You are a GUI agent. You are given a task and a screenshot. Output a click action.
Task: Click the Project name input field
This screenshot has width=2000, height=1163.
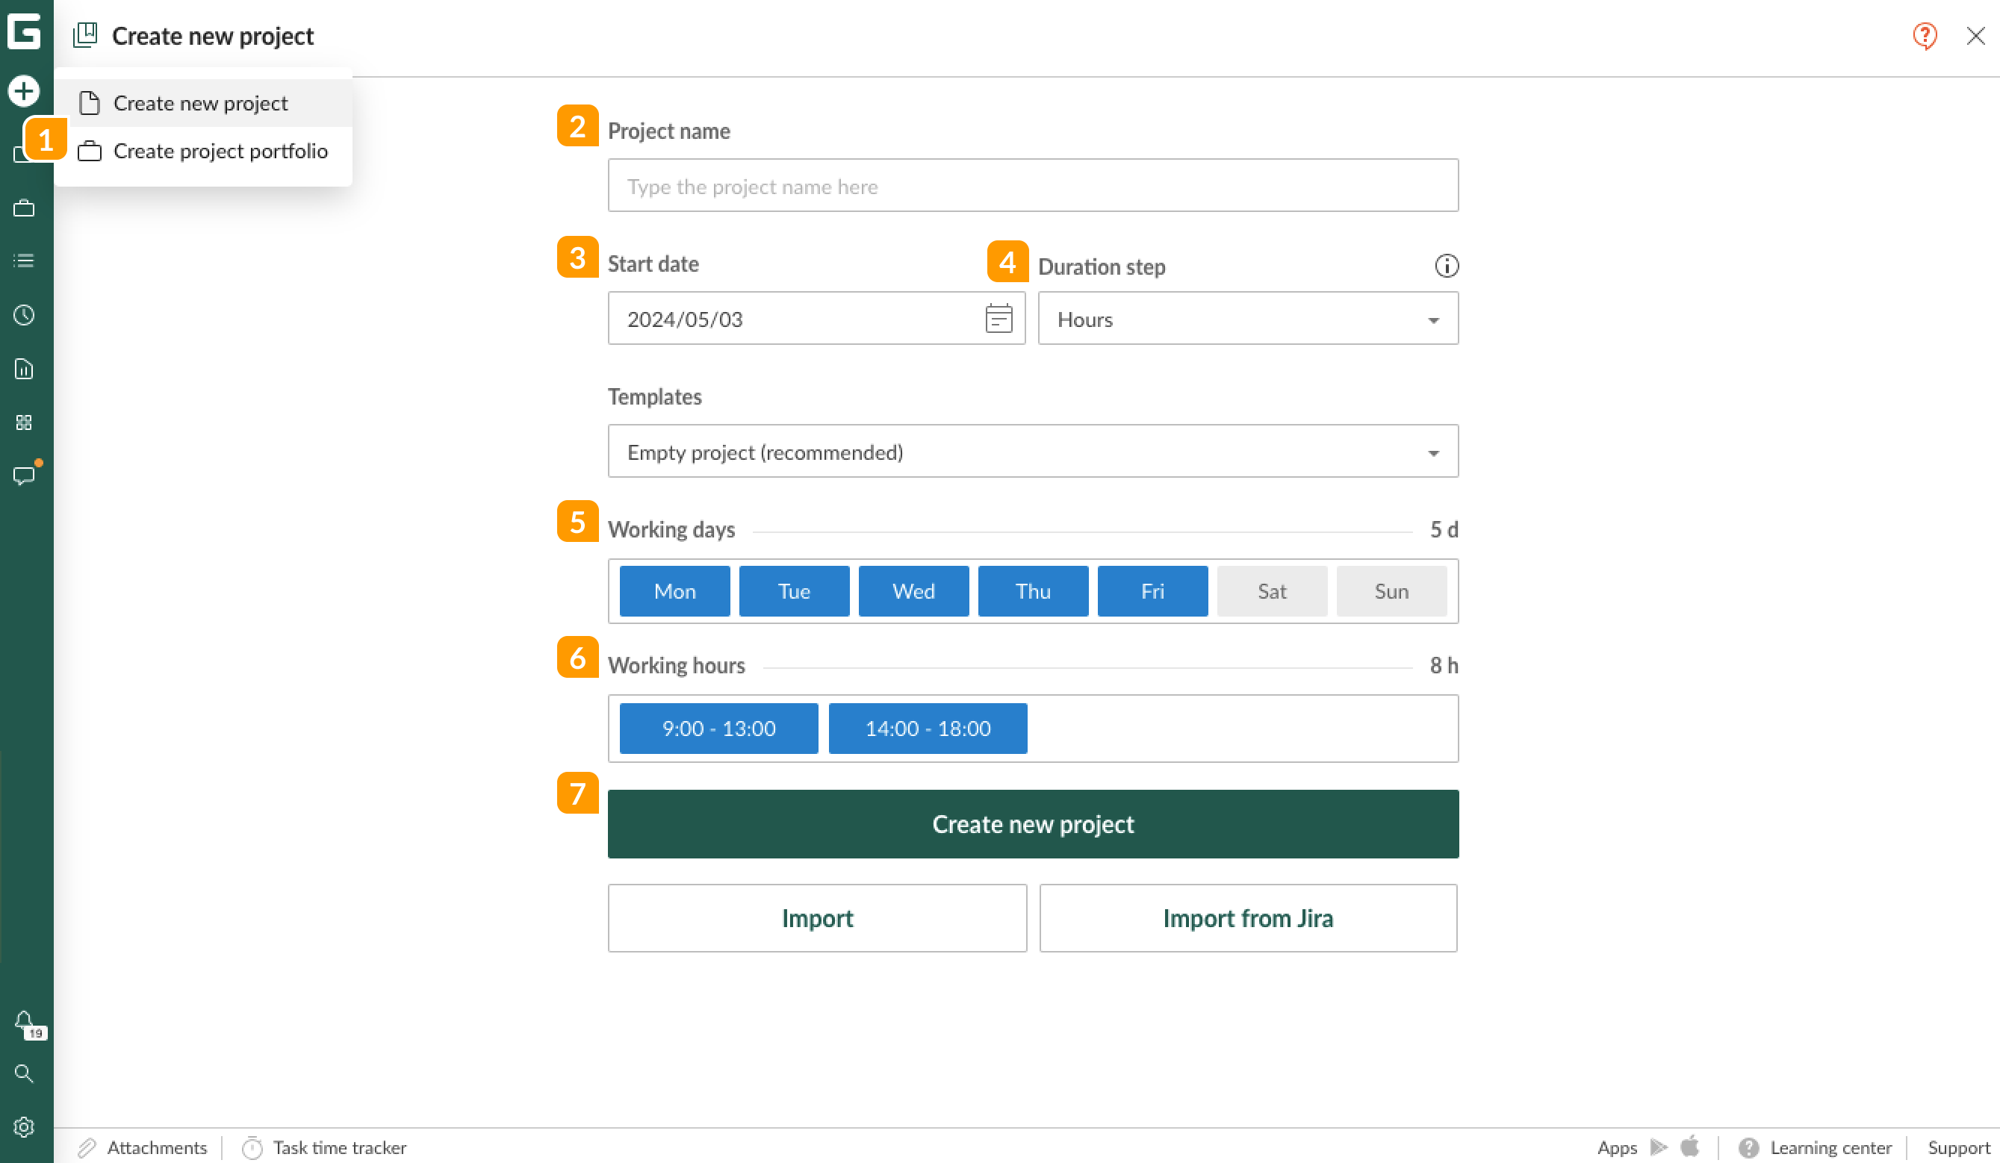coord(1032,187)
